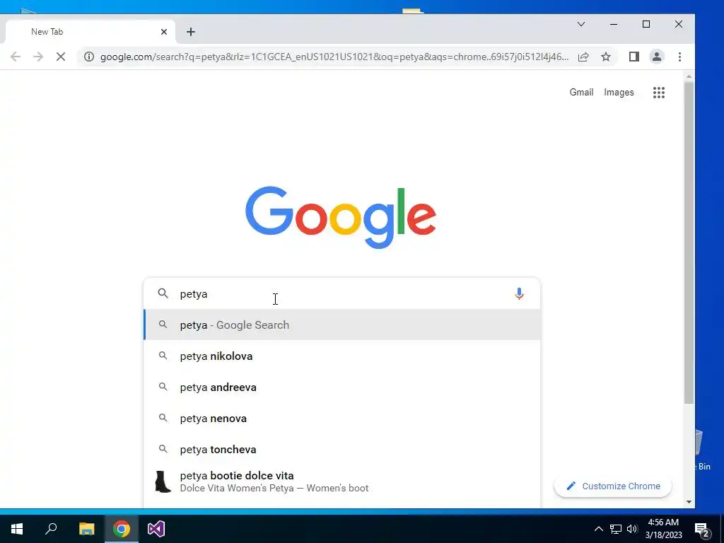Image resolution: width=724 pixels, height=543 pixels.
Task: Click the scrollbar up arrow
Action: [x=689, y=76]
